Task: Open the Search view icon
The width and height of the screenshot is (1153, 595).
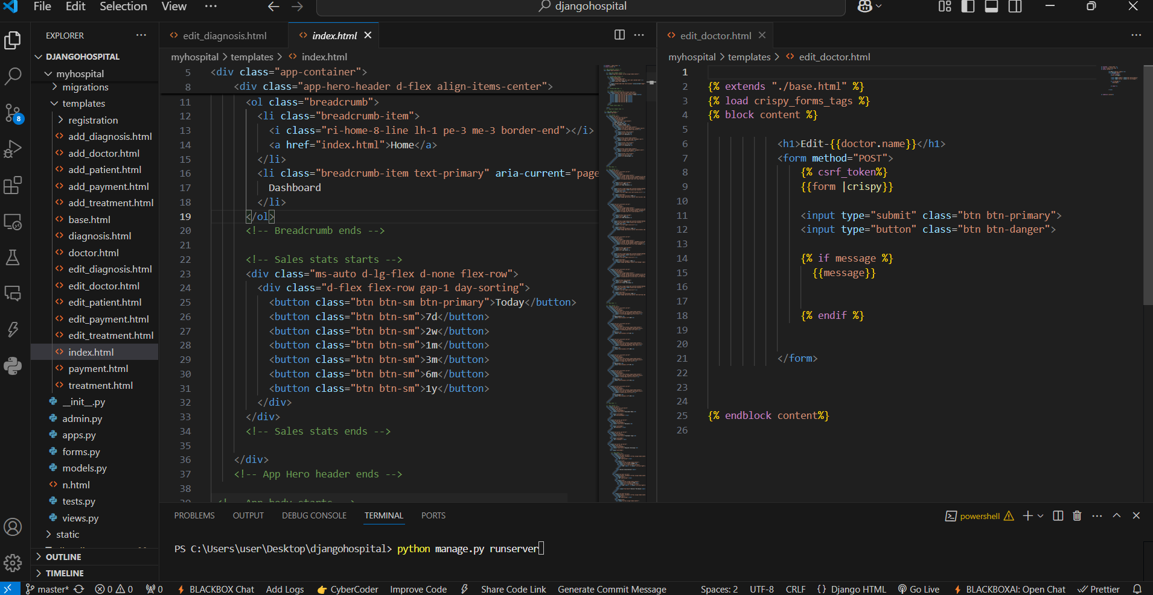Action: [x=13, y=76]
